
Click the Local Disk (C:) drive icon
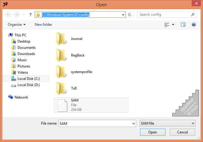pos(13,78)
